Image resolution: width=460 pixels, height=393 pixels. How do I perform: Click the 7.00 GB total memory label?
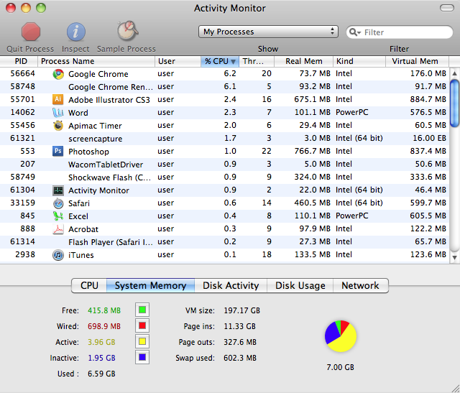340,367
